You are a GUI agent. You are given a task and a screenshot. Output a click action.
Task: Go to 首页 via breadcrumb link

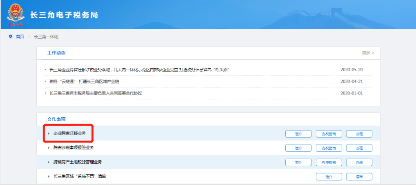tap(20, 37)
